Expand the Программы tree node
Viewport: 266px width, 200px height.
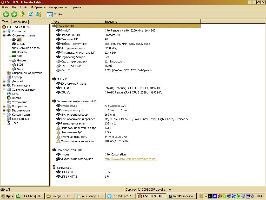click(x=4, y=106)
